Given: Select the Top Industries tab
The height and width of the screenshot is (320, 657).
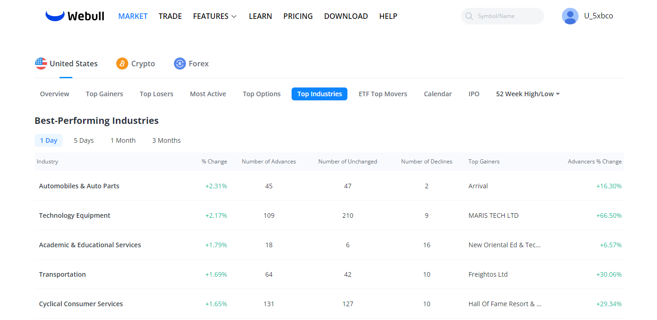Looking at the screenshot, I should [319, 94].
